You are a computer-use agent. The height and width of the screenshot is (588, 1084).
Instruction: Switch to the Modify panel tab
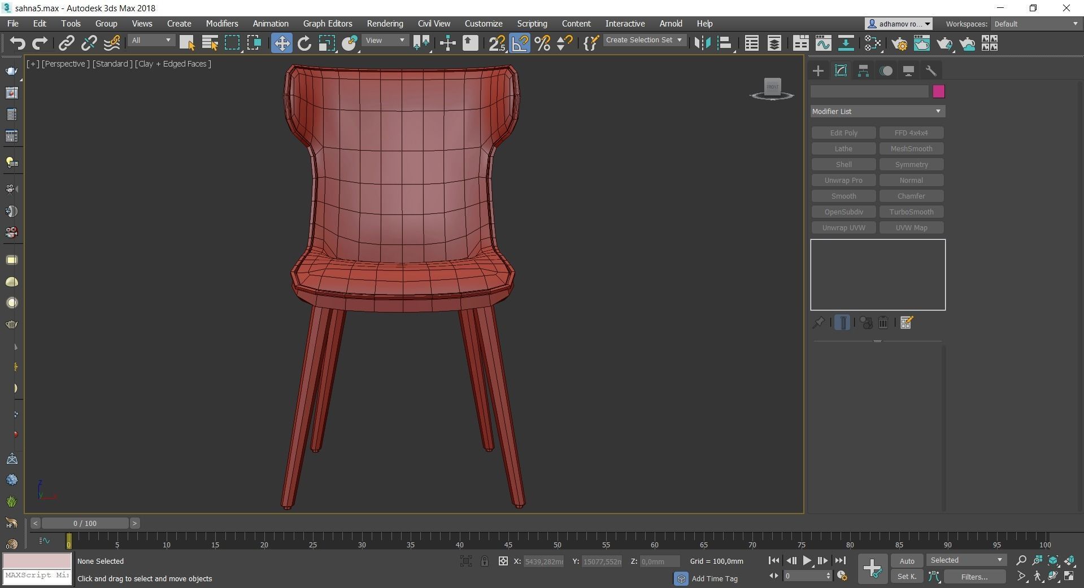[x=841, y=71]
